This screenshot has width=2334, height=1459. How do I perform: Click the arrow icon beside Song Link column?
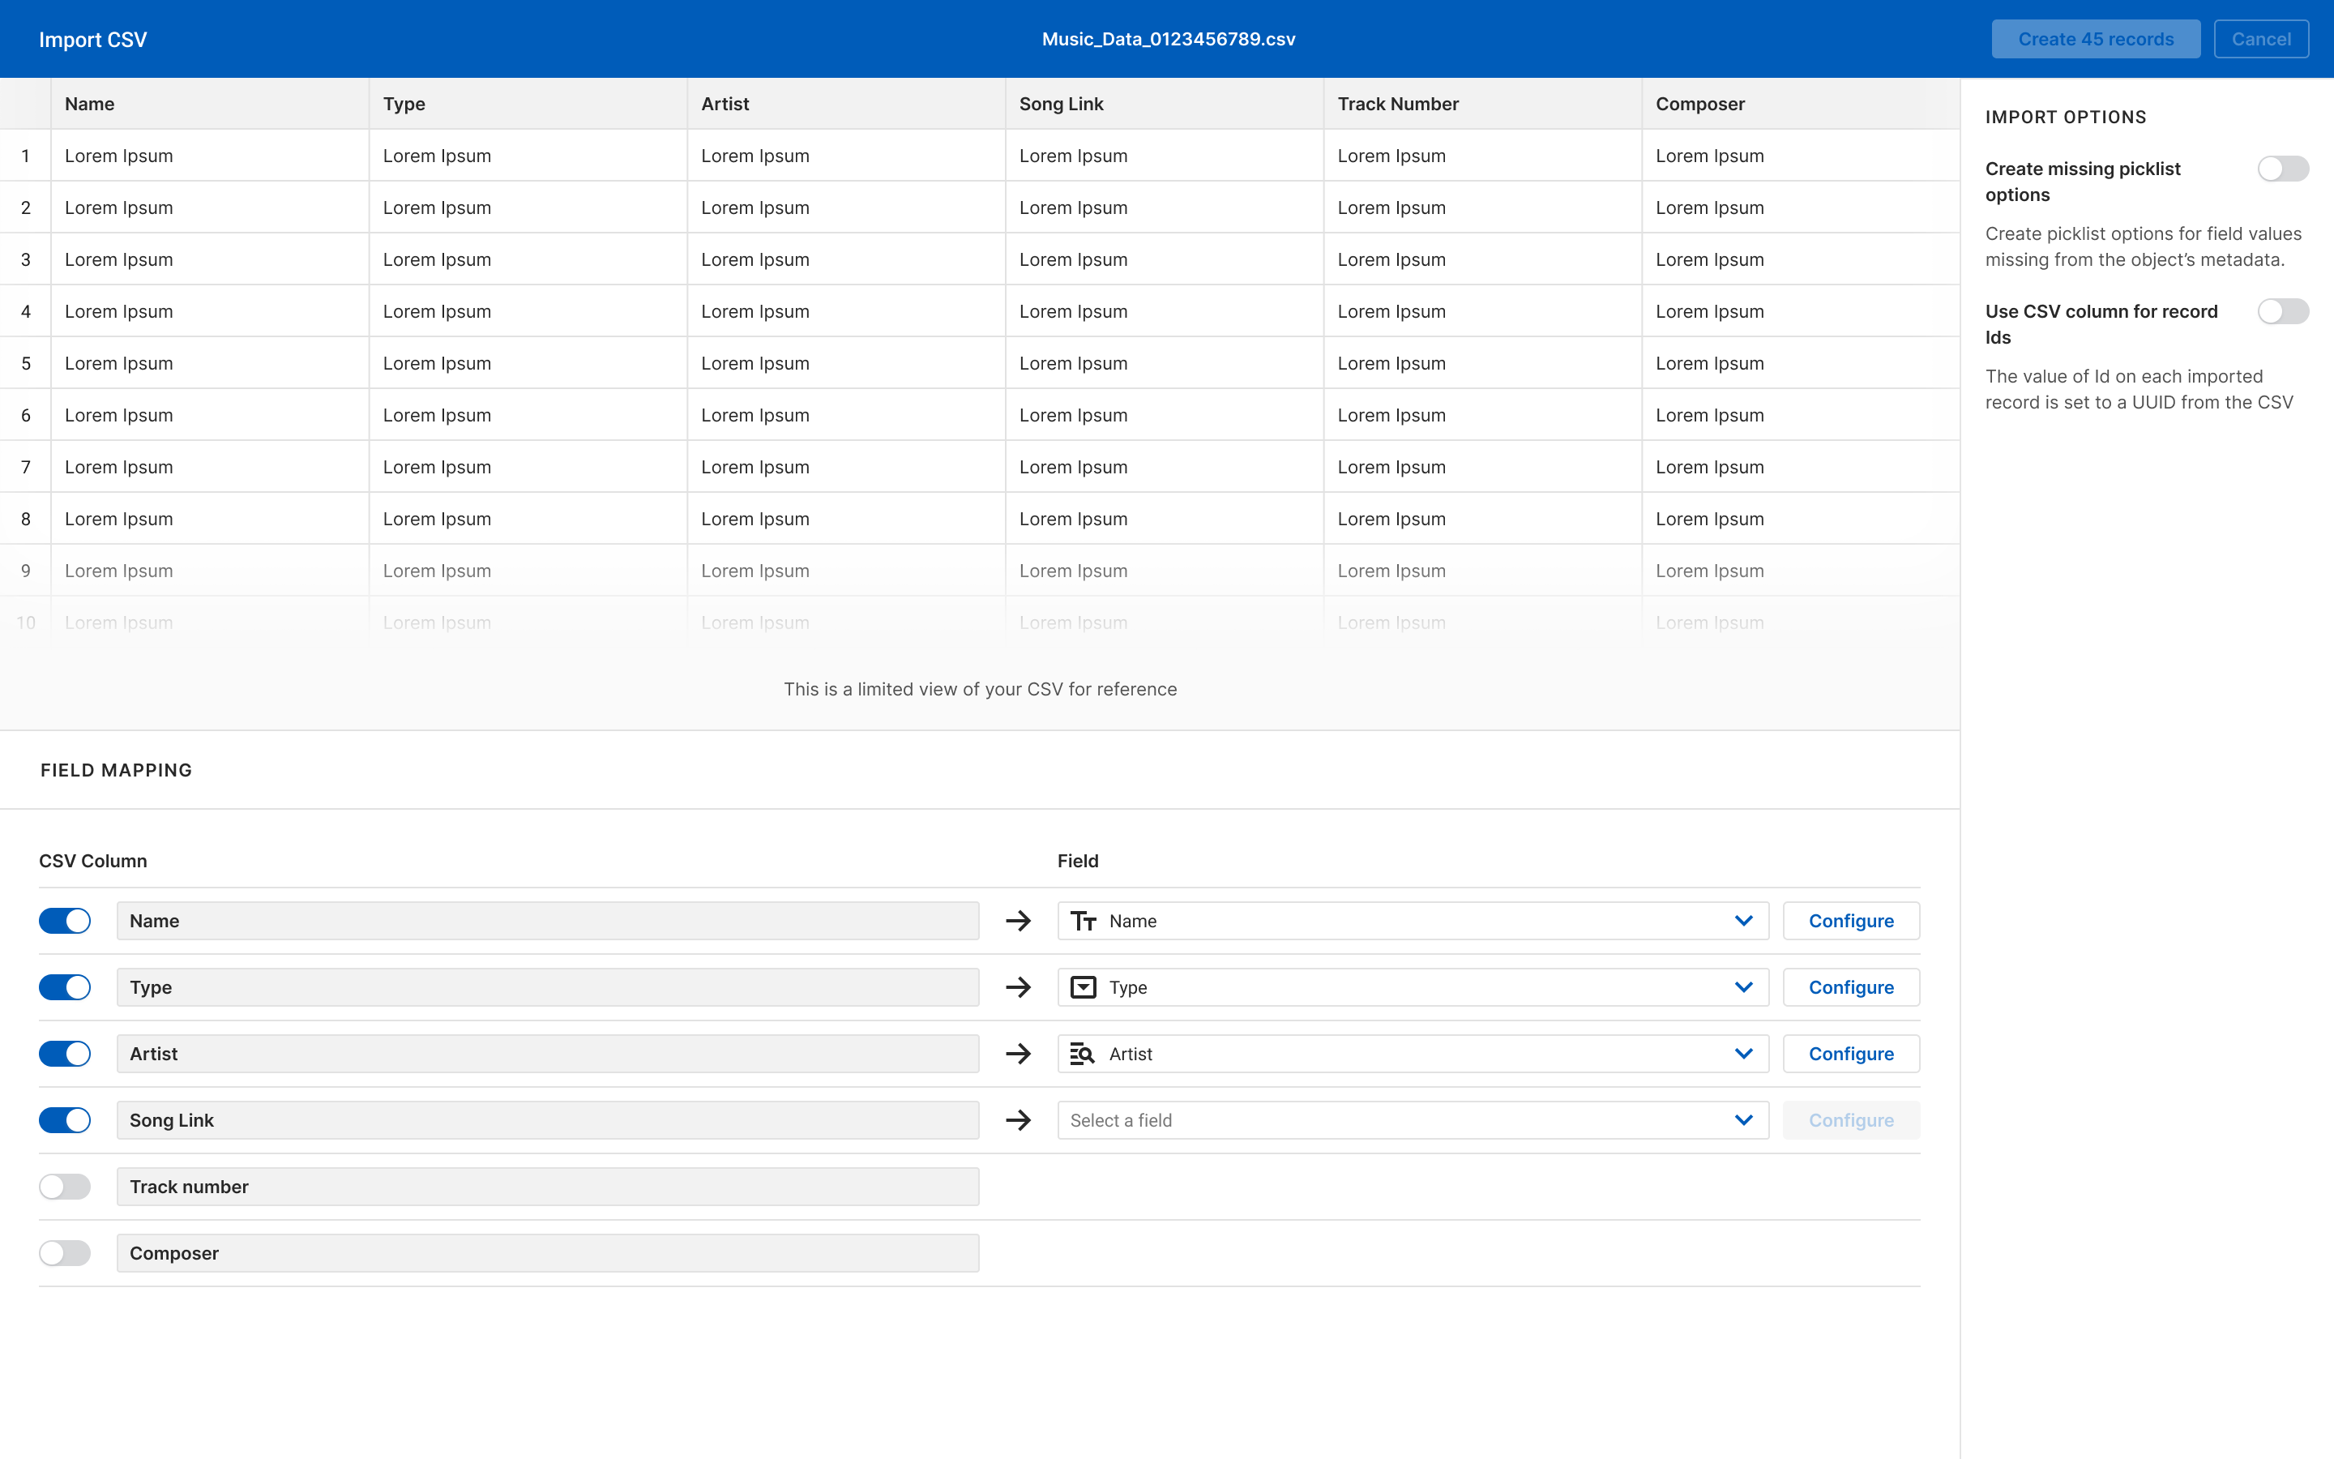pos(1019,1120)
